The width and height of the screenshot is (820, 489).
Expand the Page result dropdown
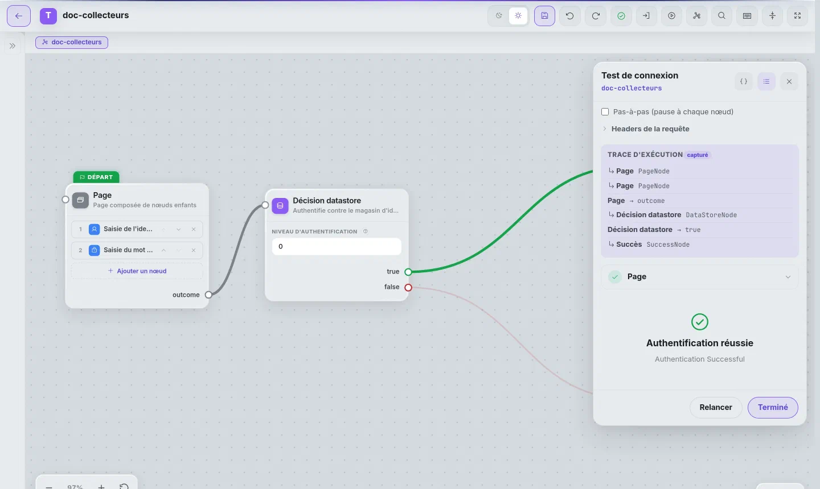(x=700, y=277)
